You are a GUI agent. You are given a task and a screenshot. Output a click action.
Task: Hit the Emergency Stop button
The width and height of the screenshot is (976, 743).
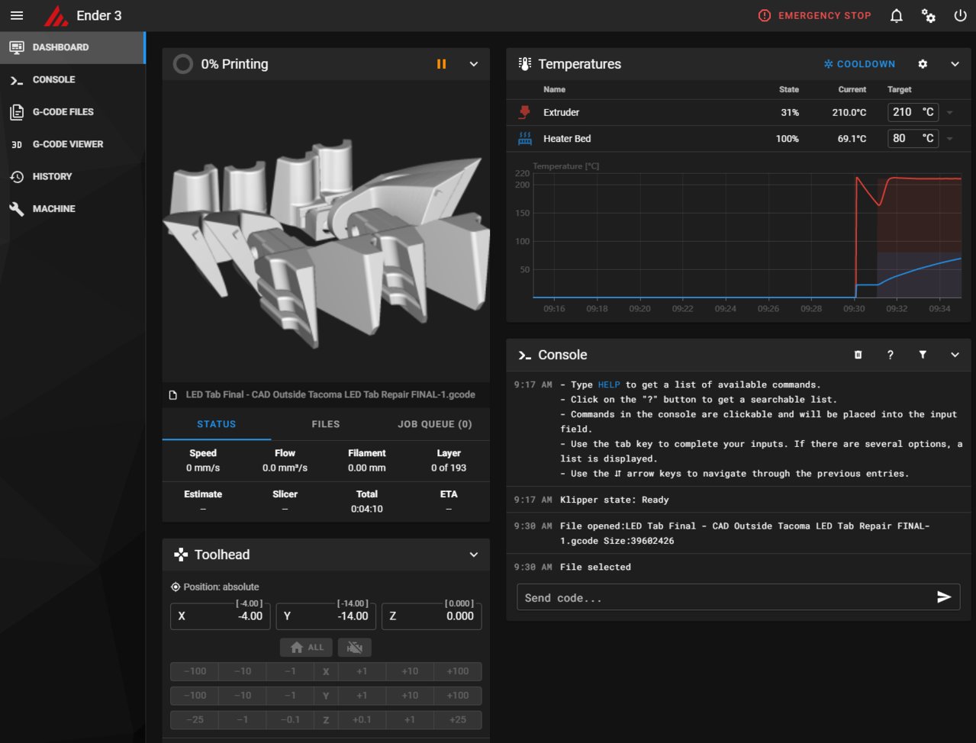coord(814,15)
